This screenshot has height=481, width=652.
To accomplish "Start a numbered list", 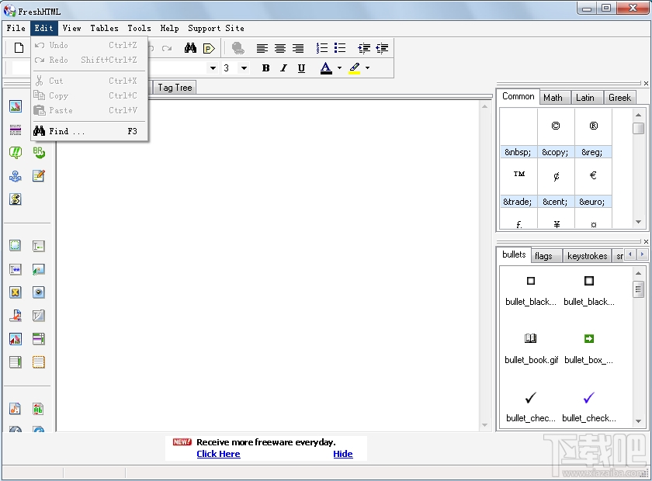I will [321, 48].
